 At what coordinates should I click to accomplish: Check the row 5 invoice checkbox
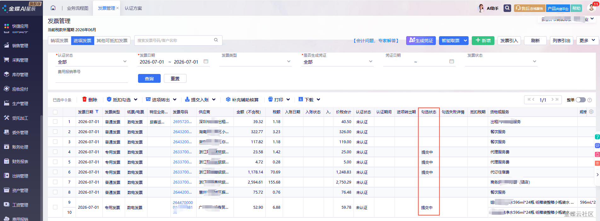coord(55,162)
